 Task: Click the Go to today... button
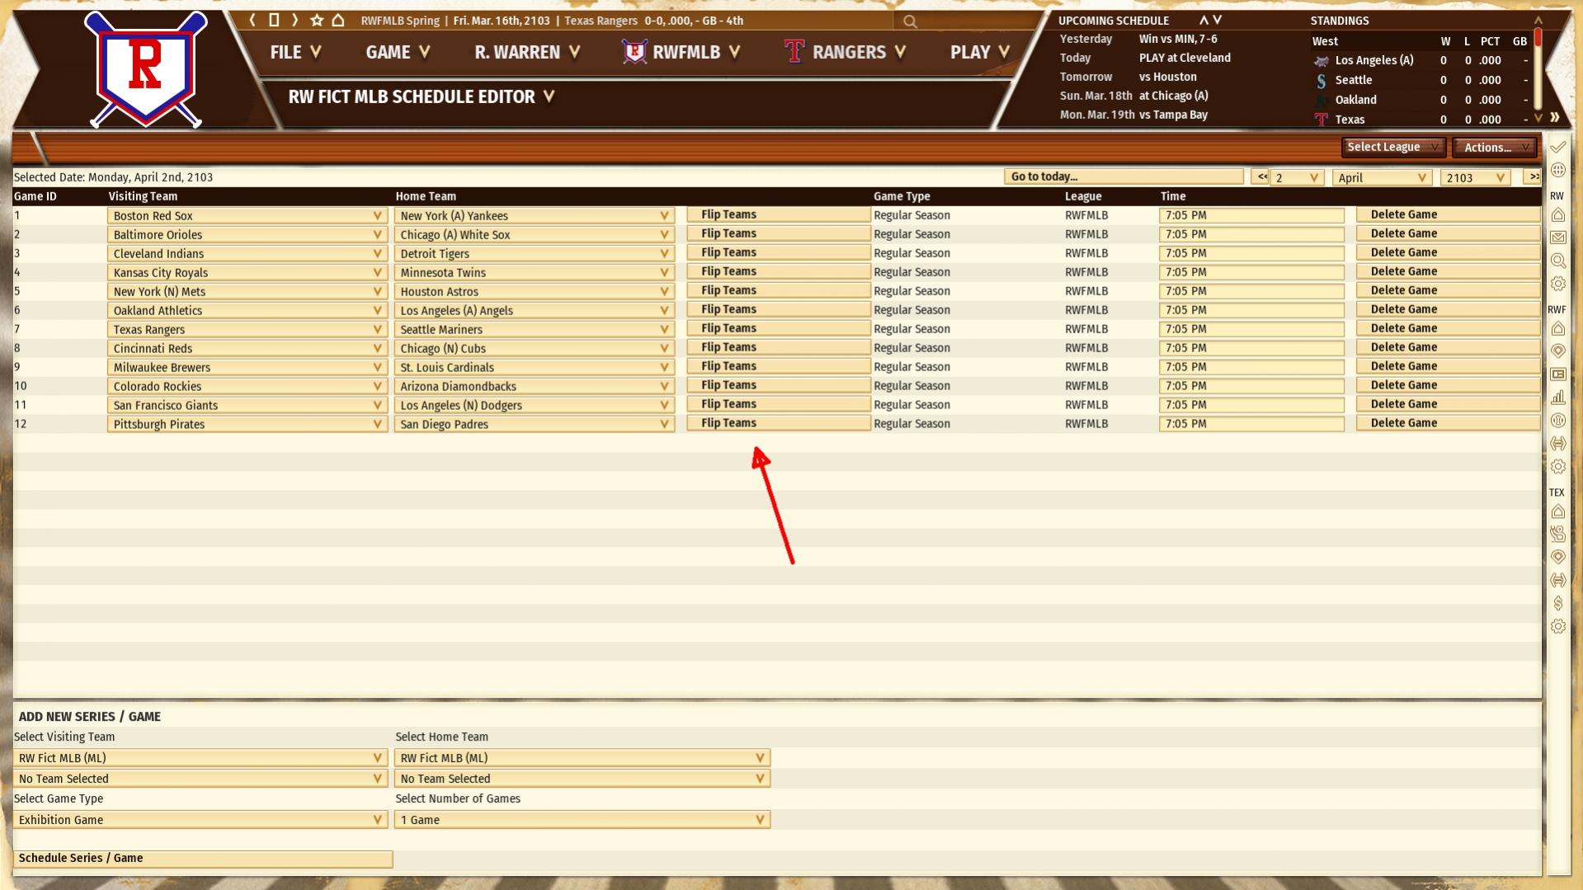[x=1124, y=177]
